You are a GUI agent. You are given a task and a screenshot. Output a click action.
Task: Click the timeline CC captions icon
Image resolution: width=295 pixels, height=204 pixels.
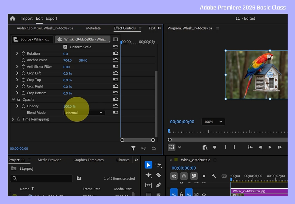coord(224,176)
